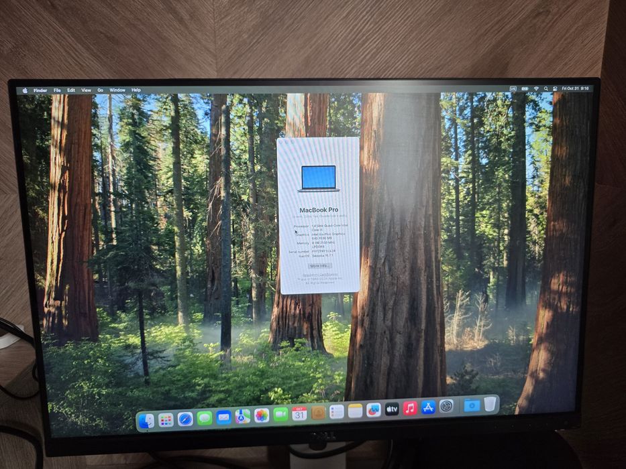This screenshot has width=626, height=469.
Task: Click the MacBook laptop image
Action: click(x=319, y=179)
